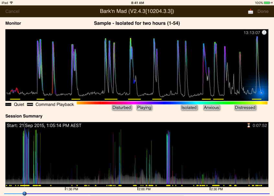Jump to the 2:00 PM timeline mark
Image resolution: width=274 pixels, height=196 pixels.
[x=144, y=189]
